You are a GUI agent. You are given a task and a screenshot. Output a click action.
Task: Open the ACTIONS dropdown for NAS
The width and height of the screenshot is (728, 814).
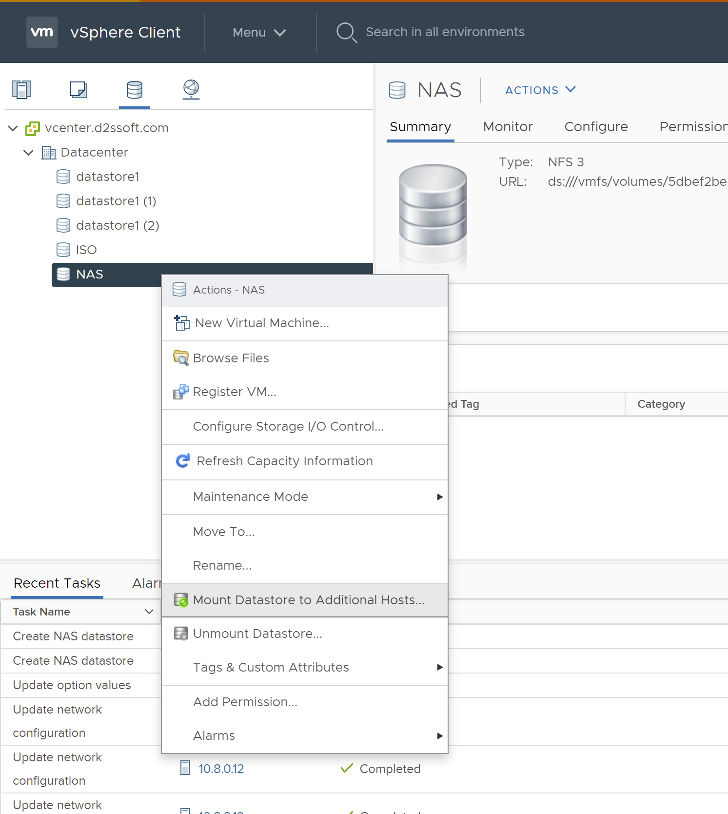(x=540, y=90)
